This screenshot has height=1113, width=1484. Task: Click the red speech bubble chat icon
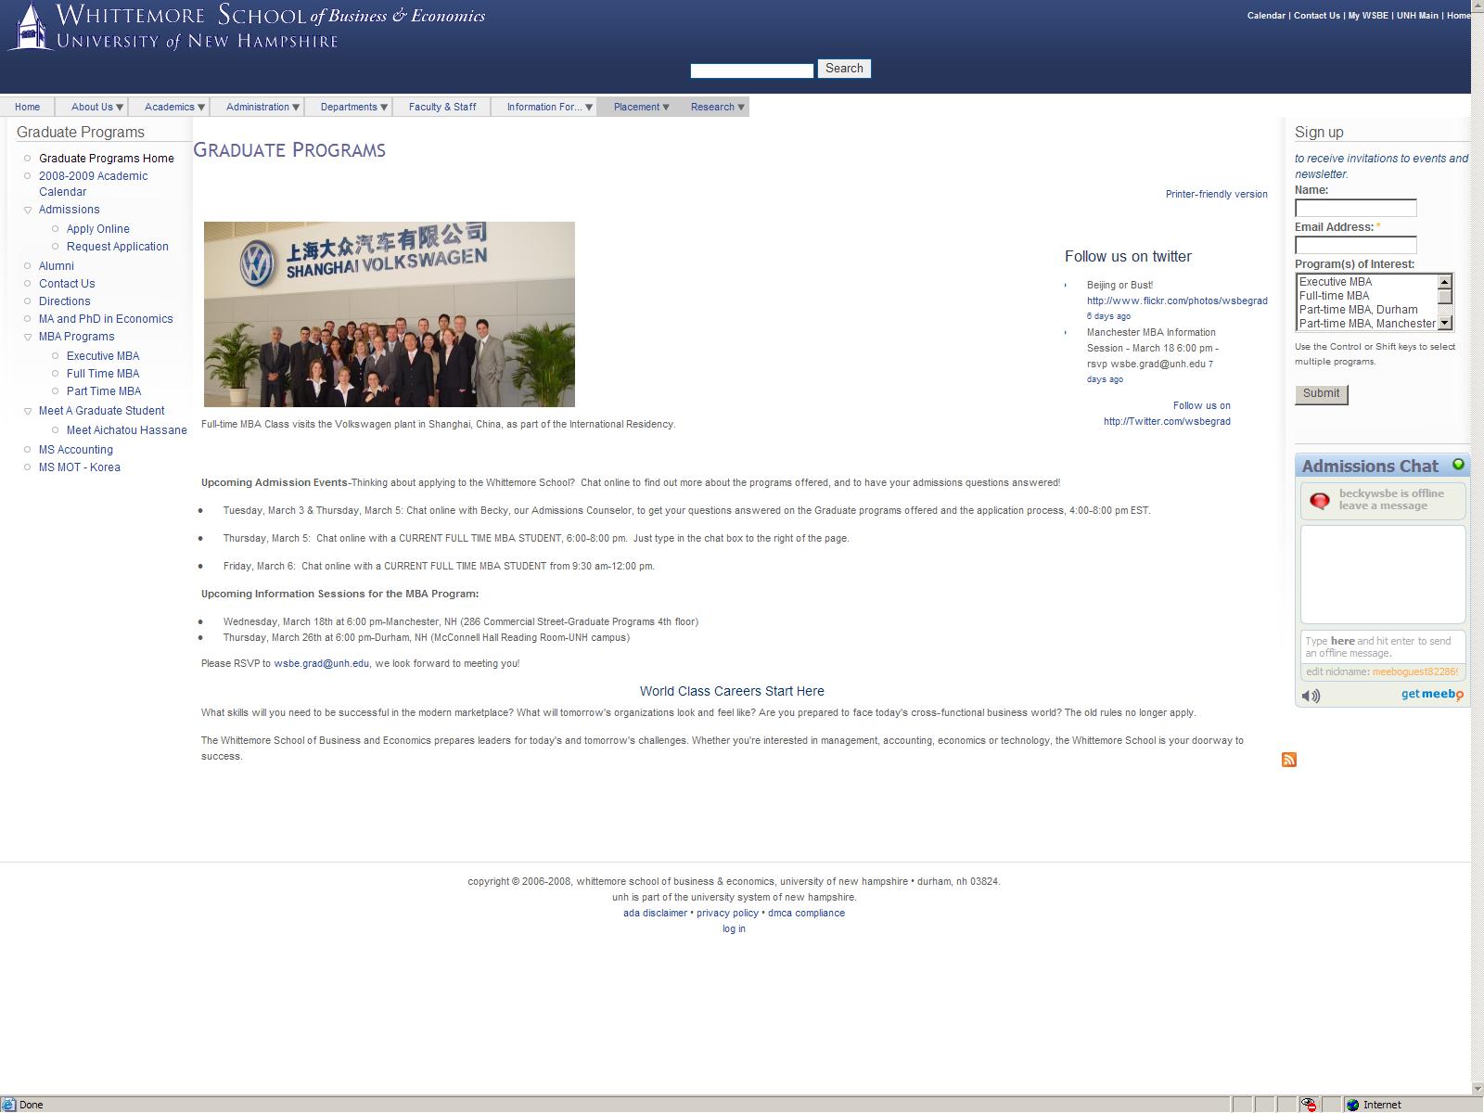pyautogui.click(x=1319, y=501)
